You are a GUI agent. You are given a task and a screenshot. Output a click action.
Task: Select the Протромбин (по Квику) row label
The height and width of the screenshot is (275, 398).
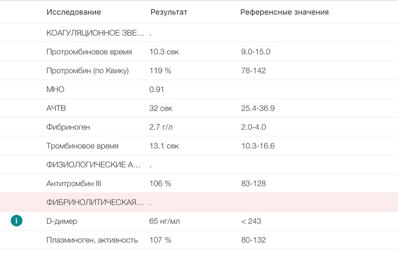point(87,70)
